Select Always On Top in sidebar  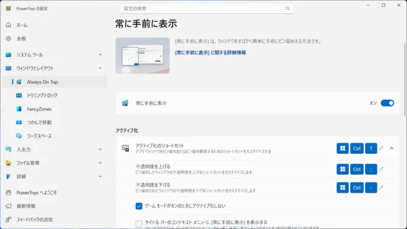click(x=55, y=82)
